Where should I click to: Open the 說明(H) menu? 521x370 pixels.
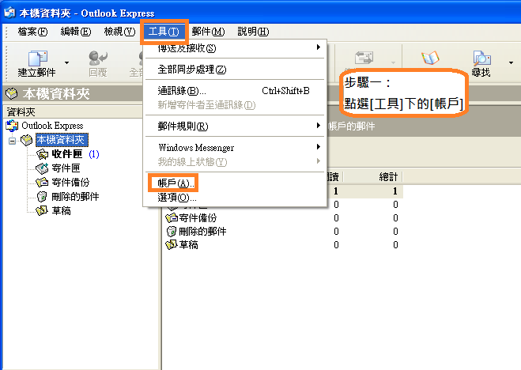tap(253, 32)
